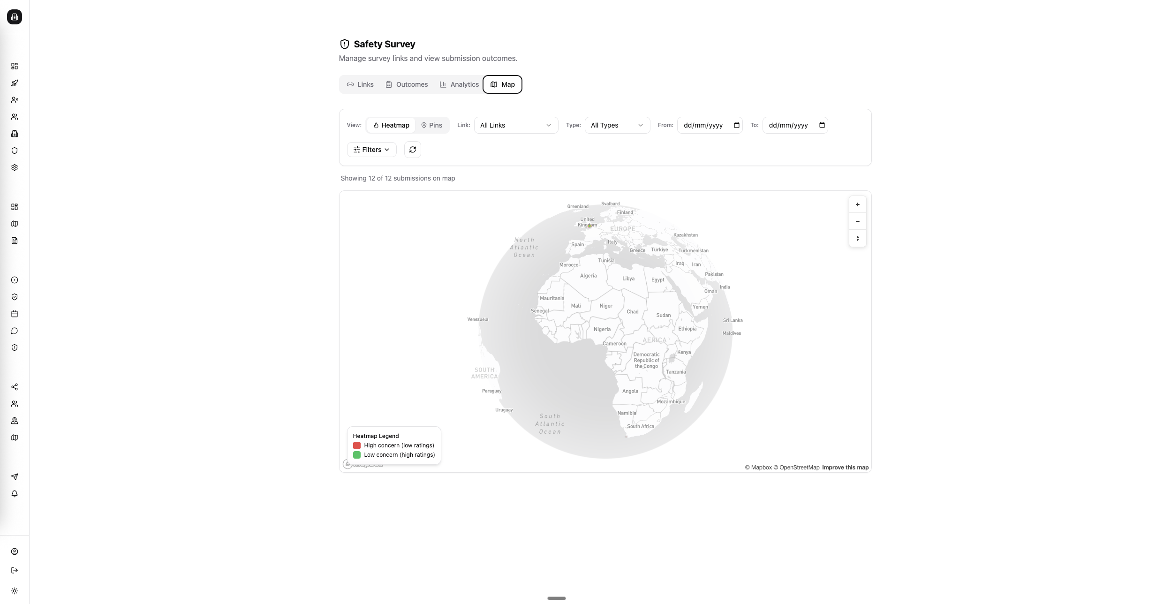The height and width of the screenshot is (604, 1171).
Task: Click the bell notifications icon
Action: [x=15, y=493]
